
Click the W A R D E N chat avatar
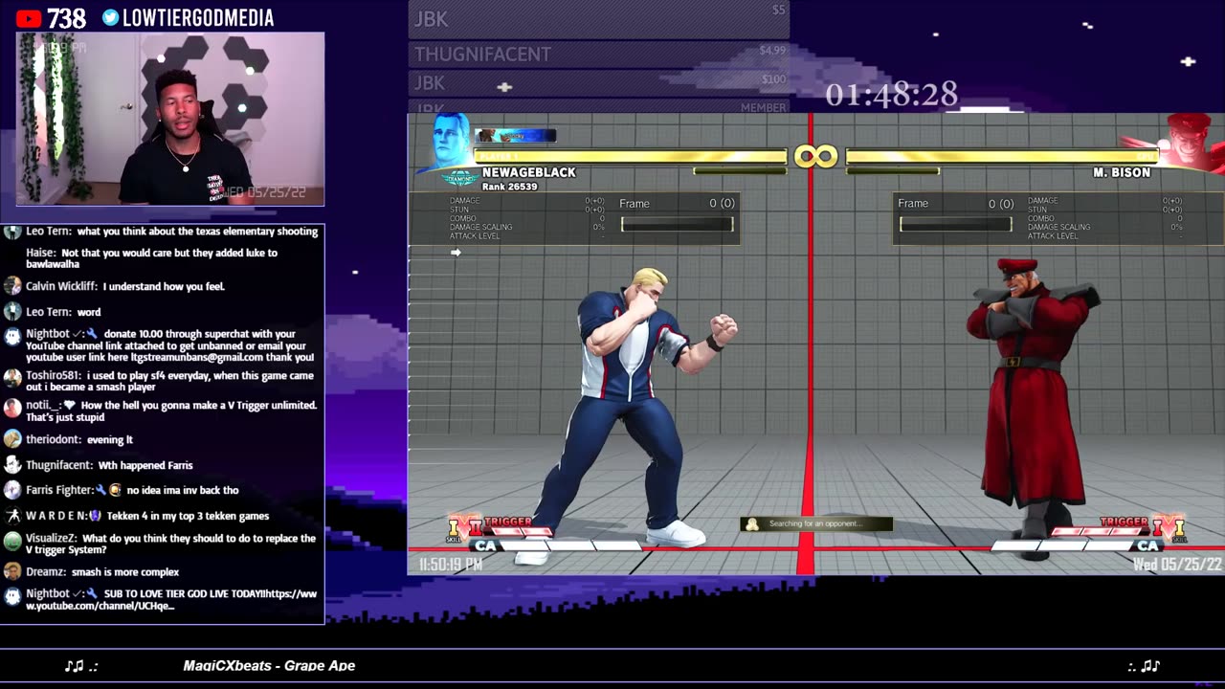12,516
